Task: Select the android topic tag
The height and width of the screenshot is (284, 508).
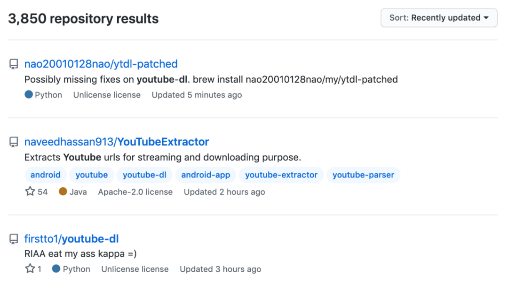Action: 45,175
